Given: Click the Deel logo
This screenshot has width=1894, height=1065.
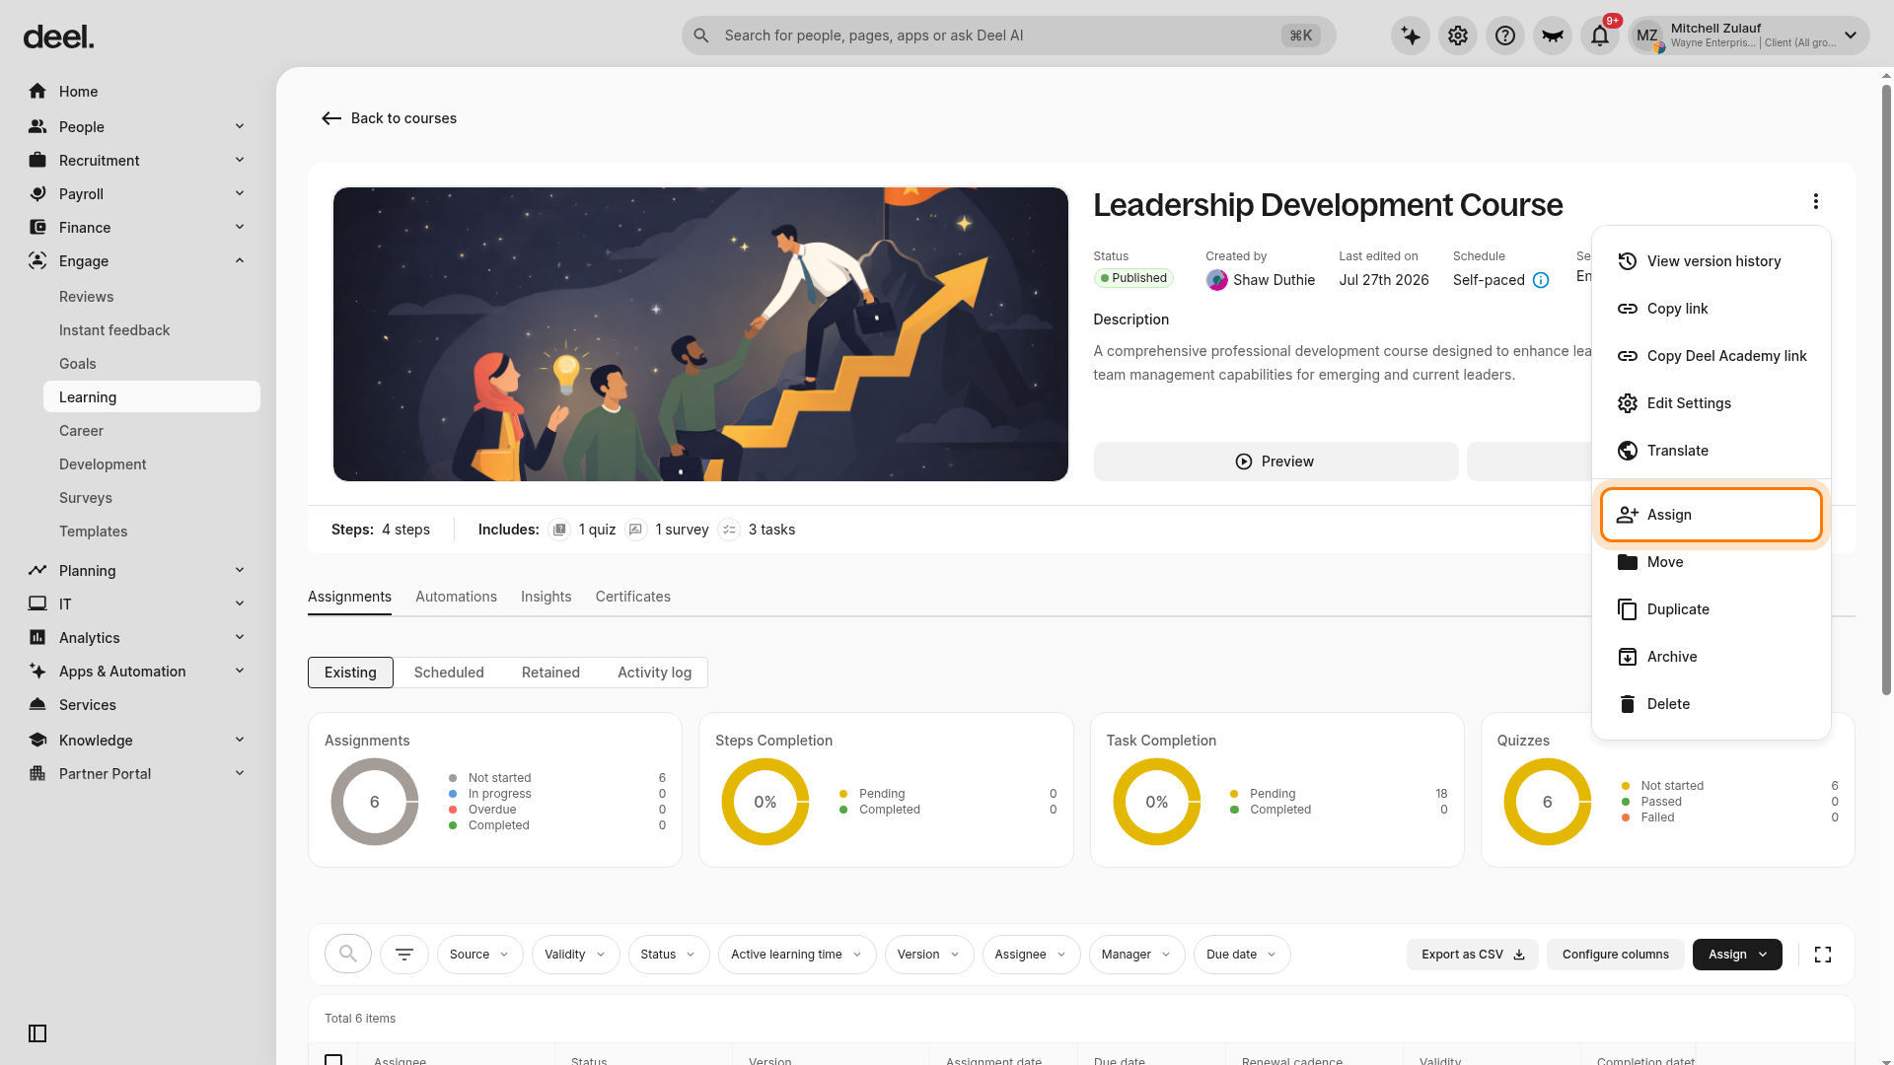Looking at the screenshot, I should (58, 37).
